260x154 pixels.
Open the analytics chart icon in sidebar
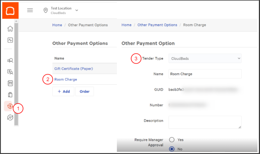tap(10, 40)
